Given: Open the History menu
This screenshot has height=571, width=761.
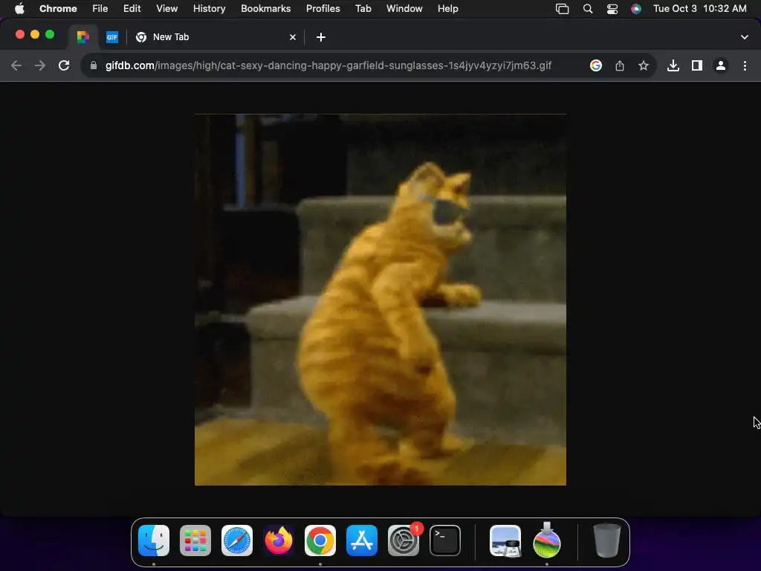Looking at the screenshot, I should click(209, 9).
